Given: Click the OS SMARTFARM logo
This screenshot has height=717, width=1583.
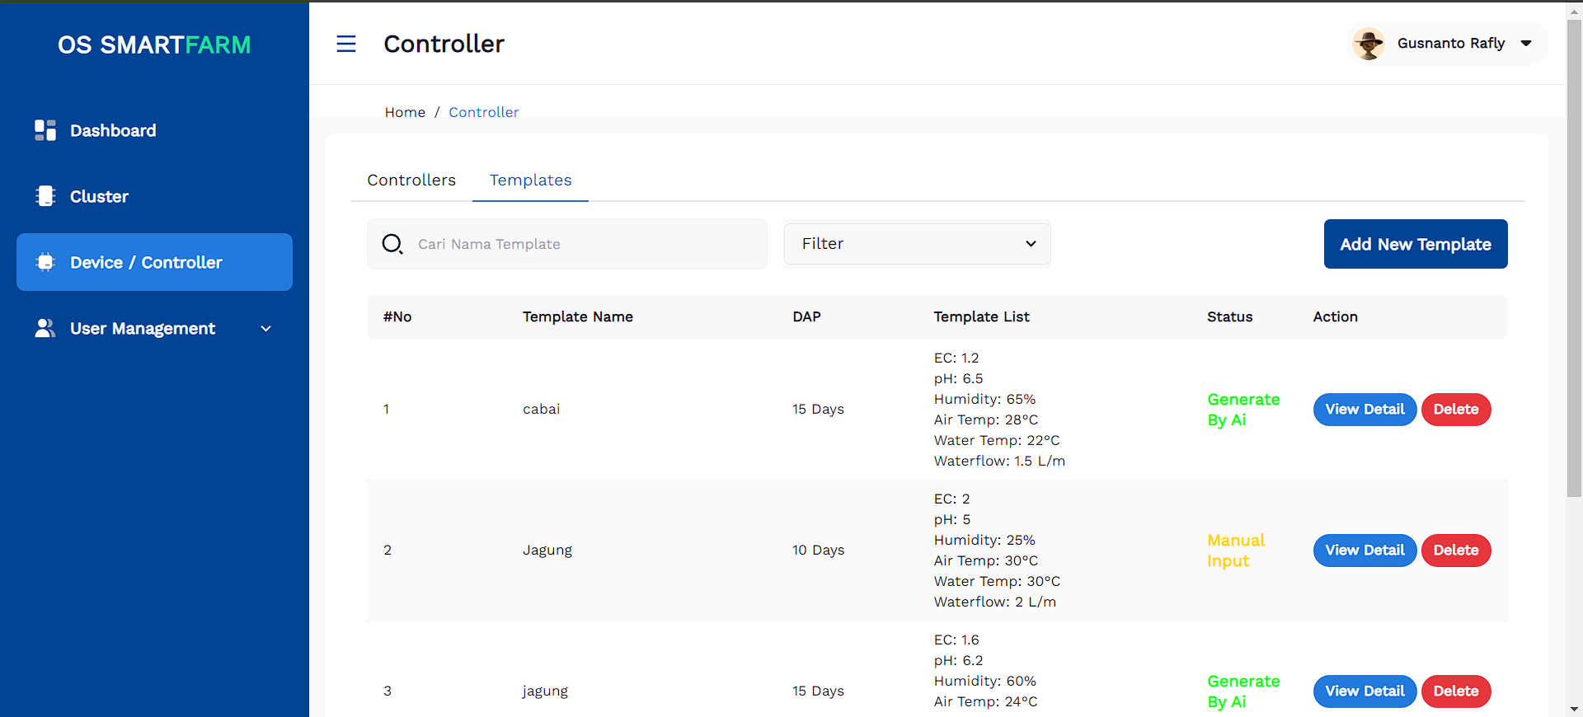Looking at the screenshot, I should pos(154,45).
